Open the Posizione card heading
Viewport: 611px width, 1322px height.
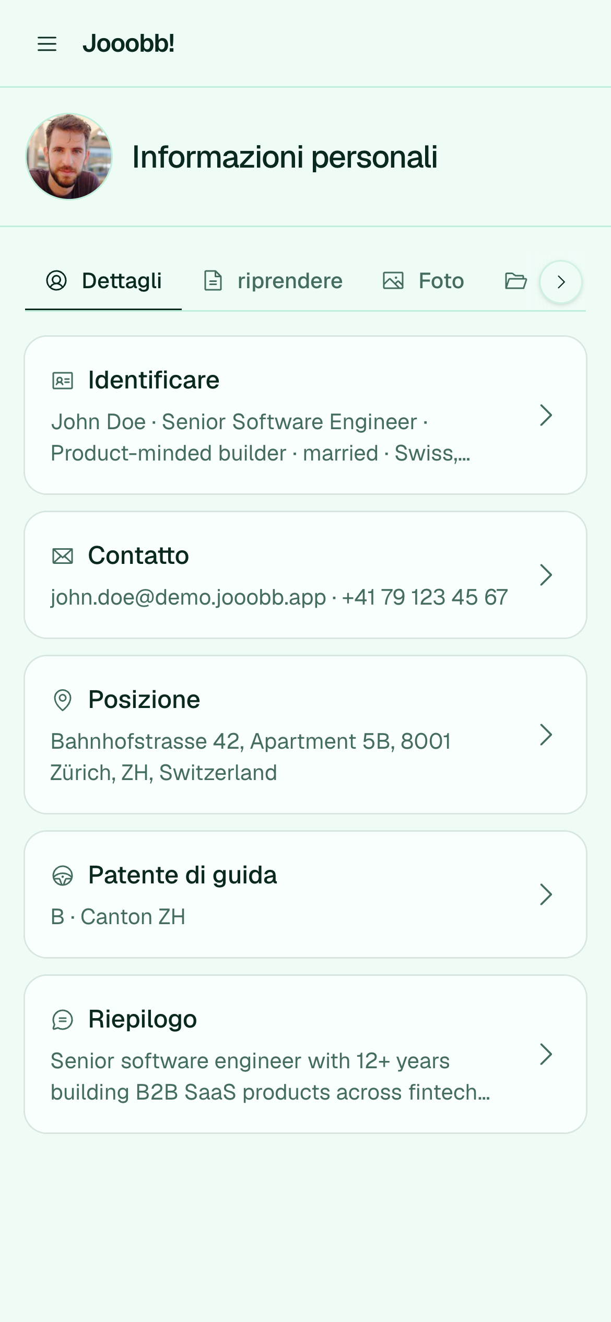pos(144,700)
